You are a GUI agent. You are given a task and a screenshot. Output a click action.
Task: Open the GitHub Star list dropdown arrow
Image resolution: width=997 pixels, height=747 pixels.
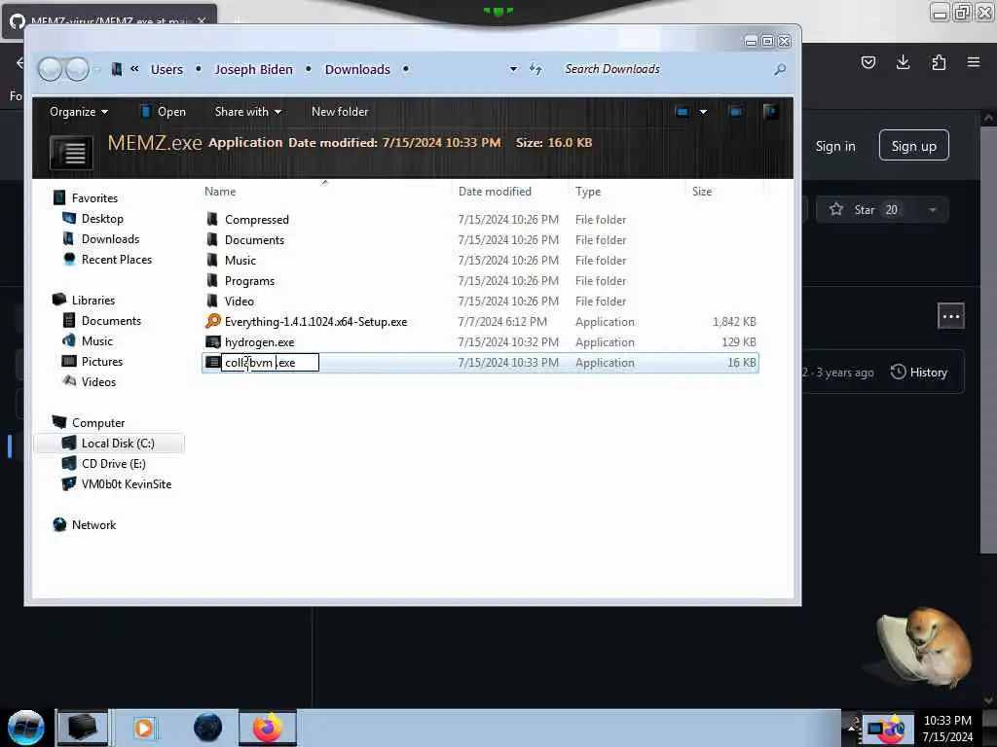pyautogui.click(x=932, y=210)
